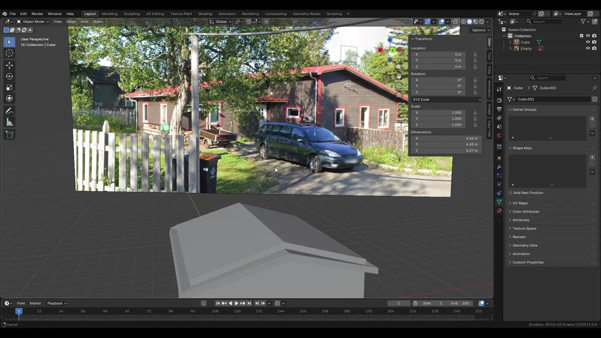
Task: Hide Cube in viewport via eye icon
Action: pos(587,42)
